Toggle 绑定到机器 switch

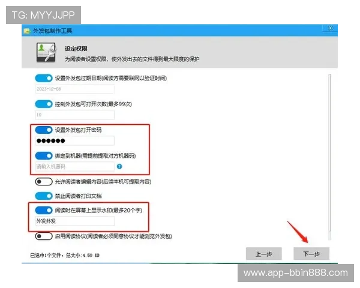[44, 156]
